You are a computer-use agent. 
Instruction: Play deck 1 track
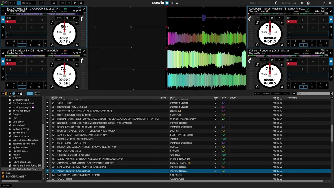tap(74, 18)
